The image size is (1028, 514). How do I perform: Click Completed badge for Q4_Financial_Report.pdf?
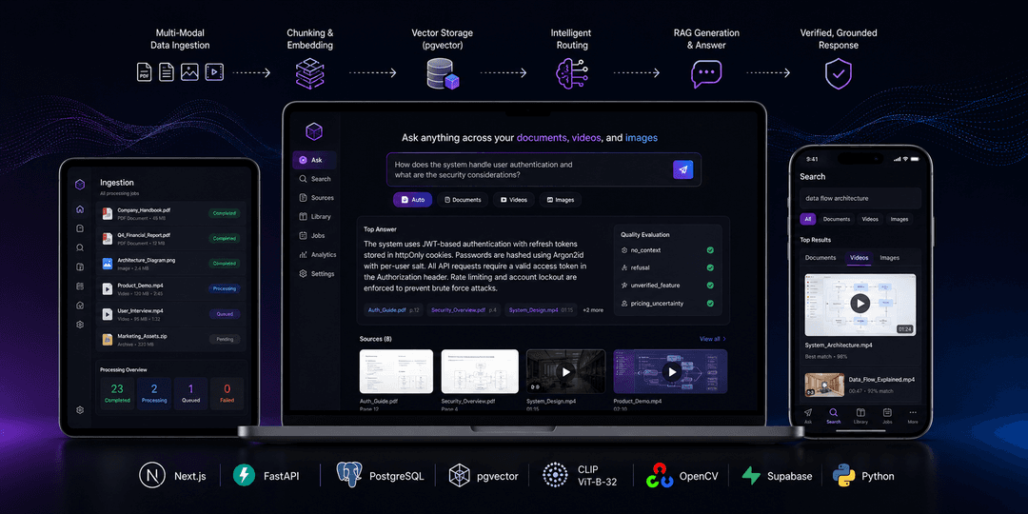point(225,238)
